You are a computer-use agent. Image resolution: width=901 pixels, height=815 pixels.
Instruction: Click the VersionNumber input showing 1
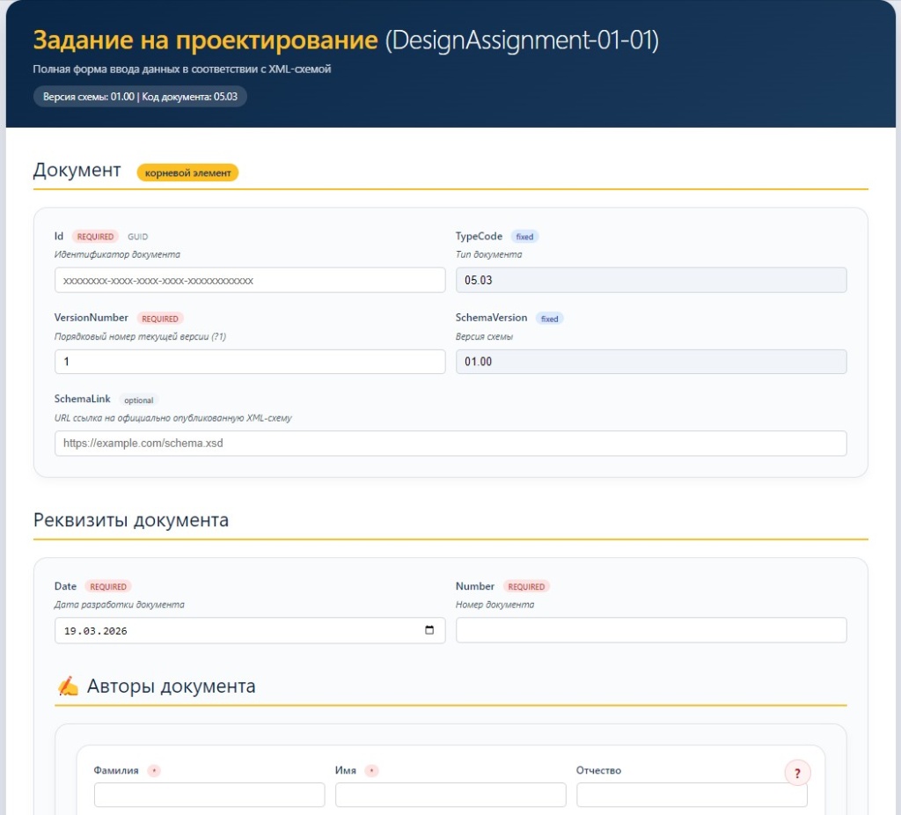249,361
